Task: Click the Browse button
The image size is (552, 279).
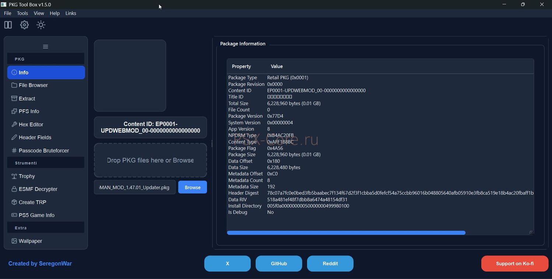Action: 193,187
